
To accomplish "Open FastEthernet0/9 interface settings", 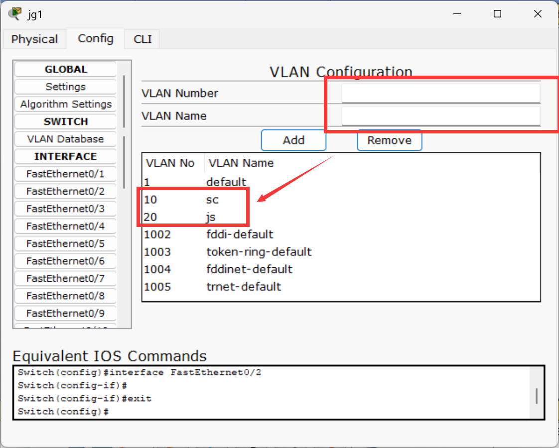I will pyautogui.click(x=66, y=314).
